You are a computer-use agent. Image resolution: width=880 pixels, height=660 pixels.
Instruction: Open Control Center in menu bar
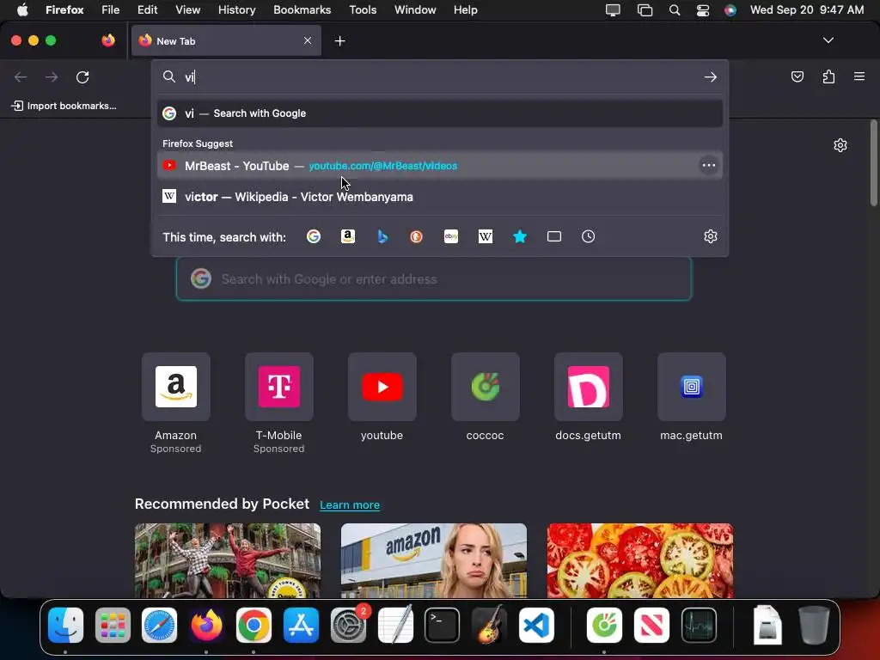pos(703,9)
